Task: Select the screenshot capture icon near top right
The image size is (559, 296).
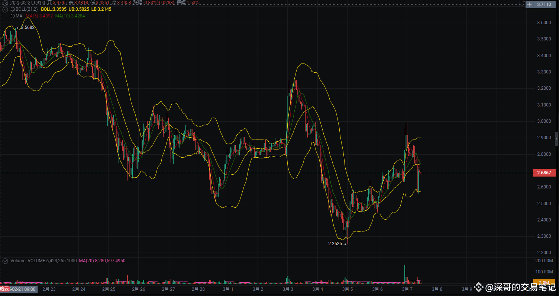Action: [523, 4]
